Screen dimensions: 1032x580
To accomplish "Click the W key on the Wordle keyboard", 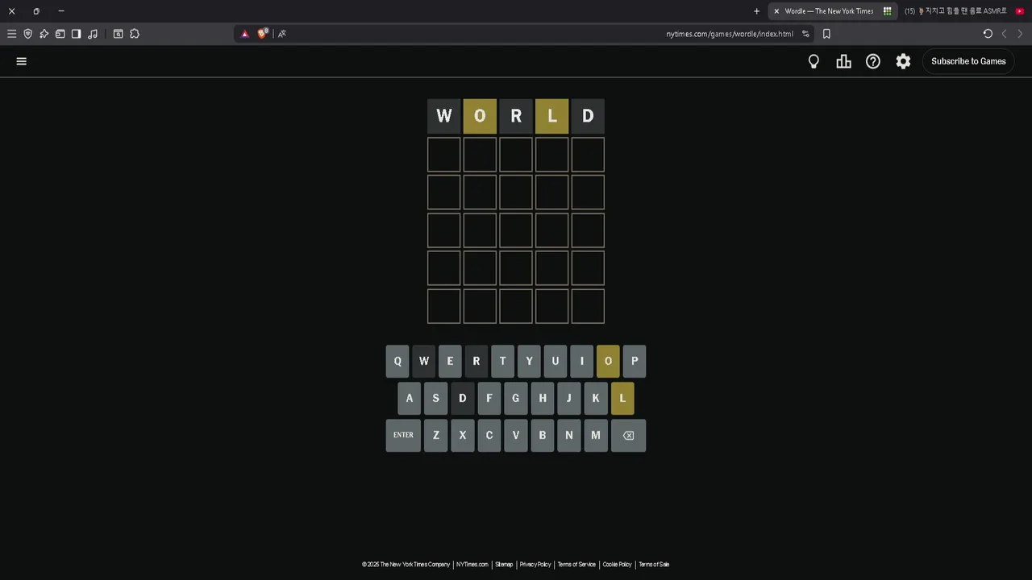I will pos(424,361).
